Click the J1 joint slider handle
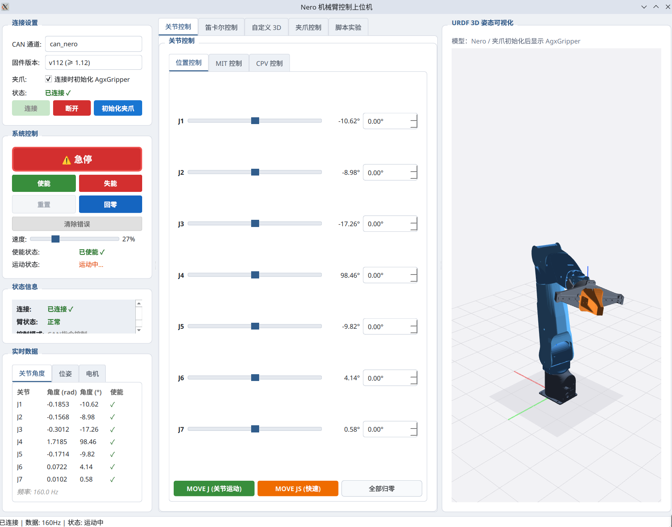This screenshot has height=527, width=672. tap(255, 121)
